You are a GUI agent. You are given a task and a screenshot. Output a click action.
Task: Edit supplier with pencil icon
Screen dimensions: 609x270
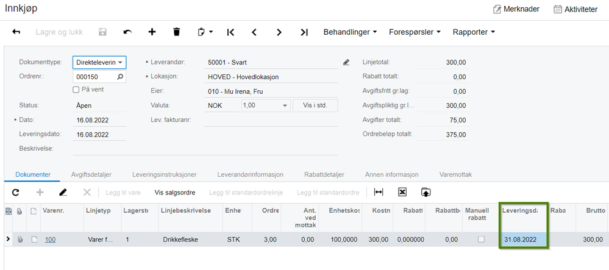(x=346, y=62)
